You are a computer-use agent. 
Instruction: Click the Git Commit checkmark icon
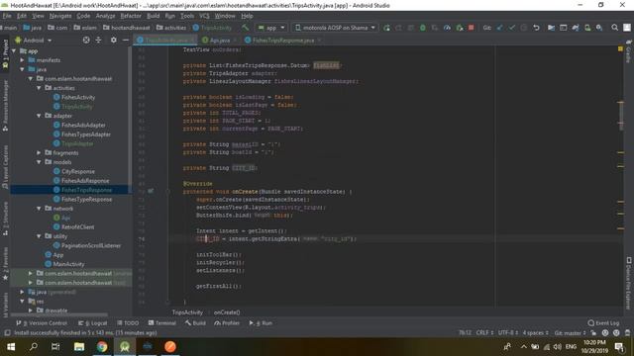click(512, 28)
